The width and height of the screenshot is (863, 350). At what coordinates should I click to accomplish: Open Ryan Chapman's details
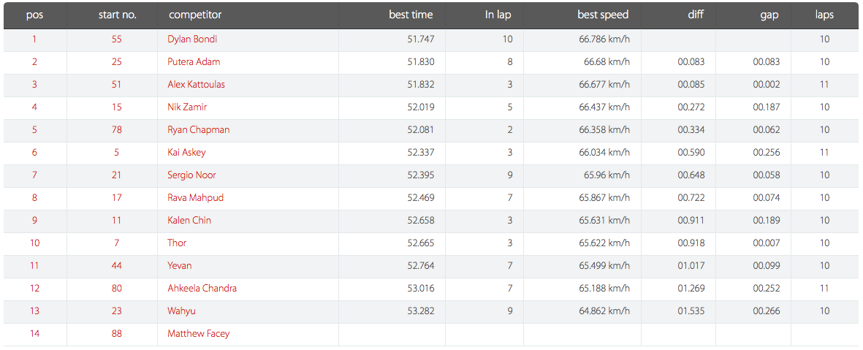pyautogui.click(x=199, y=130)
